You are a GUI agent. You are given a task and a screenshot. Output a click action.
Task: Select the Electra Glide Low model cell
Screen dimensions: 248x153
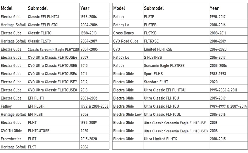coord(127,114)
